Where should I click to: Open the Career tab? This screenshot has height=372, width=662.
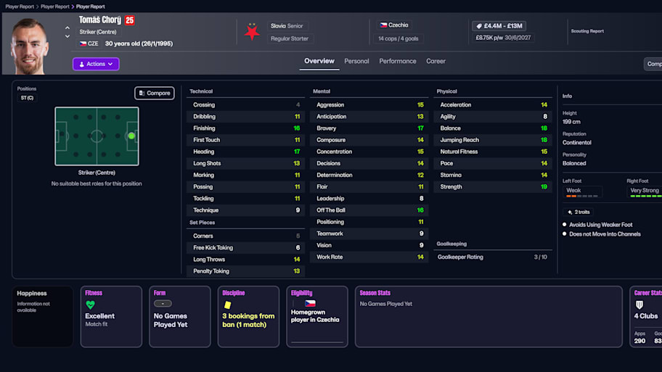coord(436,61)
